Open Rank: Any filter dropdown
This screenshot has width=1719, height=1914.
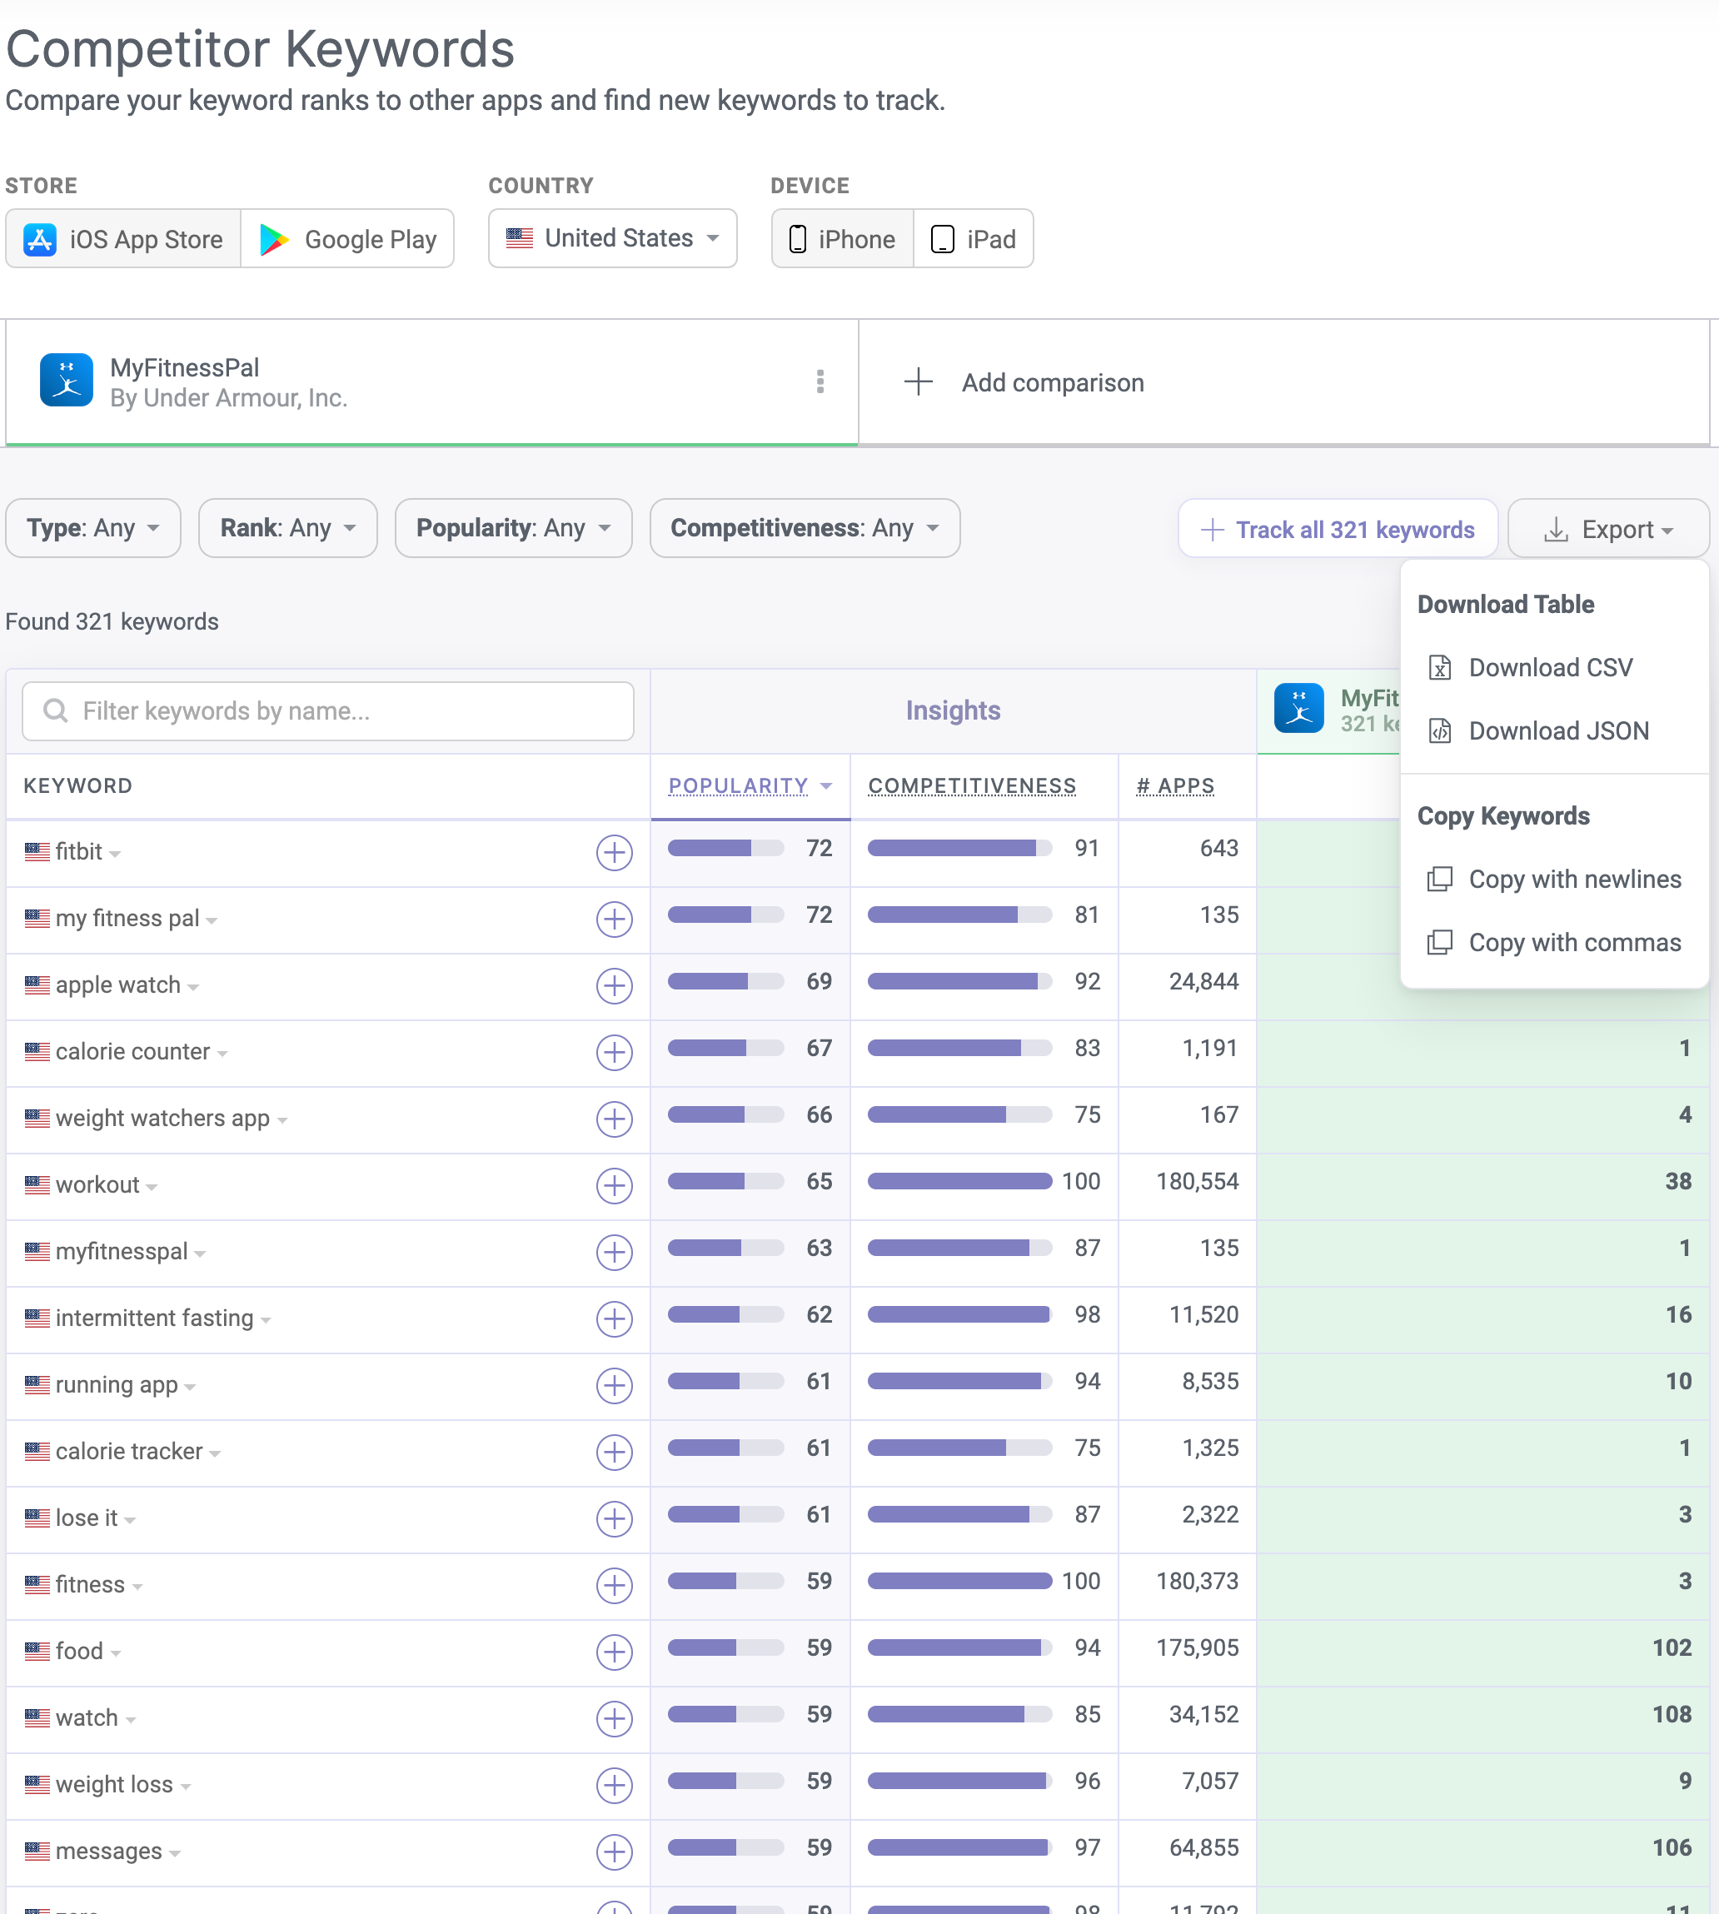[x=288, y=528]
